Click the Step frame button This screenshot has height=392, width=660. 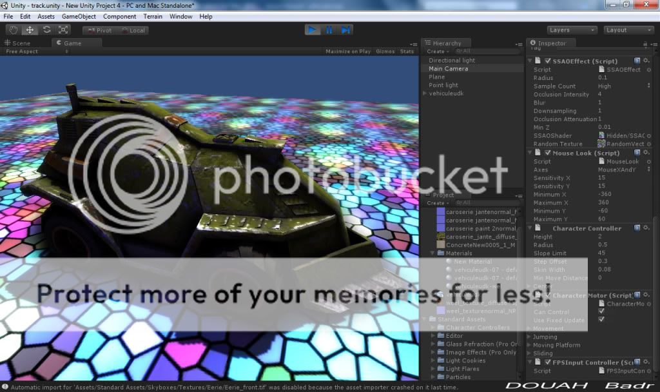(346, 30)
